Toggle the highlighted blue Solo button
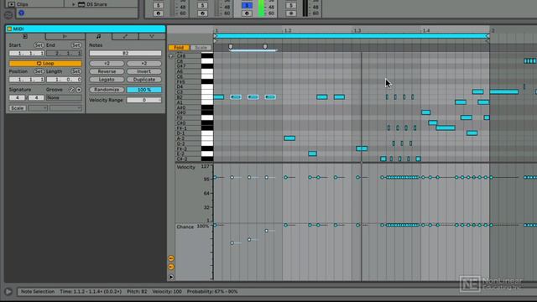Screen dimensions: 537x302 click(x=247, y=6)
